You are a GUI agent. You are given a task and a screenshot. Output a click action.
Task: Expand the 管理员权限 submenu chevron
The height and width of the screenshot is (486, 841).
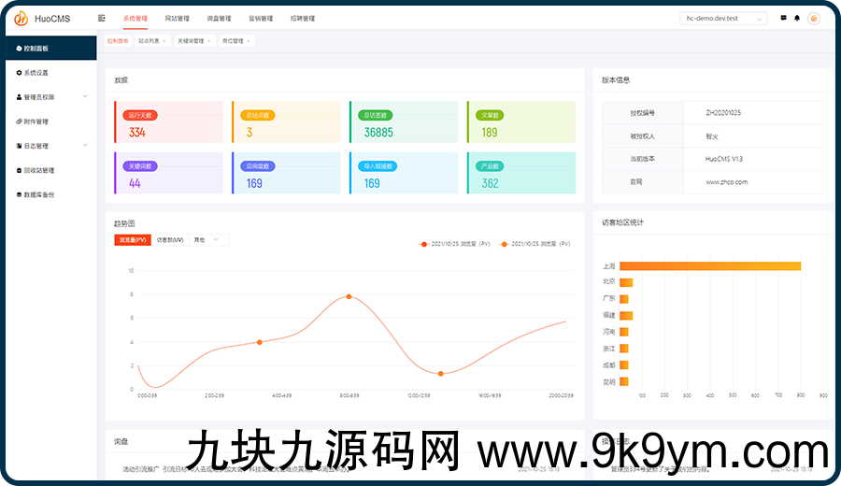(x=85, y=96)
